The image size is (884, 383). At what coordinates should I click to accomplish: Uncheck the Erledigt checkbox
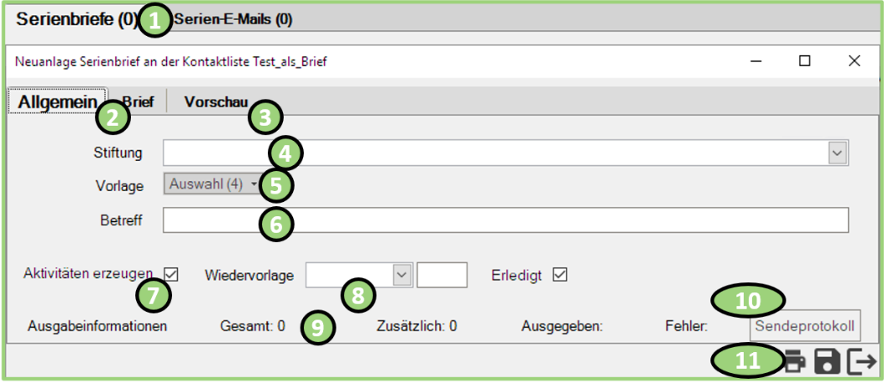click(560, 274)
